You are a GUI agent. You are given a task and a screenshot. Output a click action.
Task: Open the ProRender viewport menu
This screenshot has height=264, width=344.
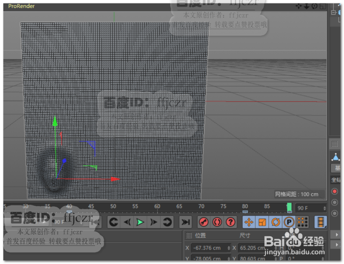21,6
